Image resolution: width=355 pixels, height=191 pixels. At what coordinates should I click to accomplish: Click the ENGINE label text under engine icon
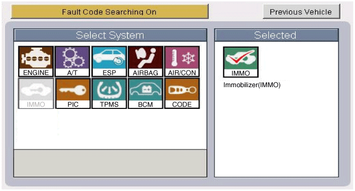pos(36,72)
